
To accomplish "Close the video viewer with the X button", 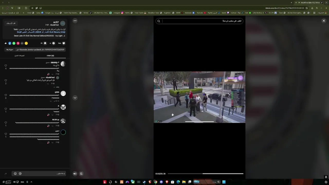I will tap(324, 21).
